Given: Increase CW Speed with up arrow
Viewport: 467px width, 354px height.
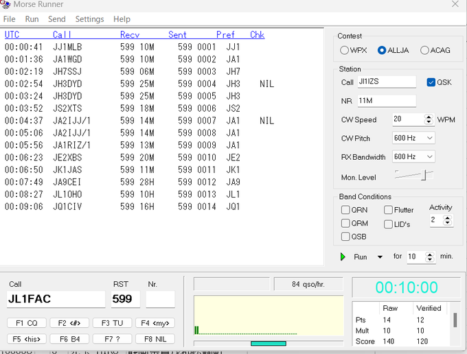Looking at the screenshot, I should click(429, 117).
